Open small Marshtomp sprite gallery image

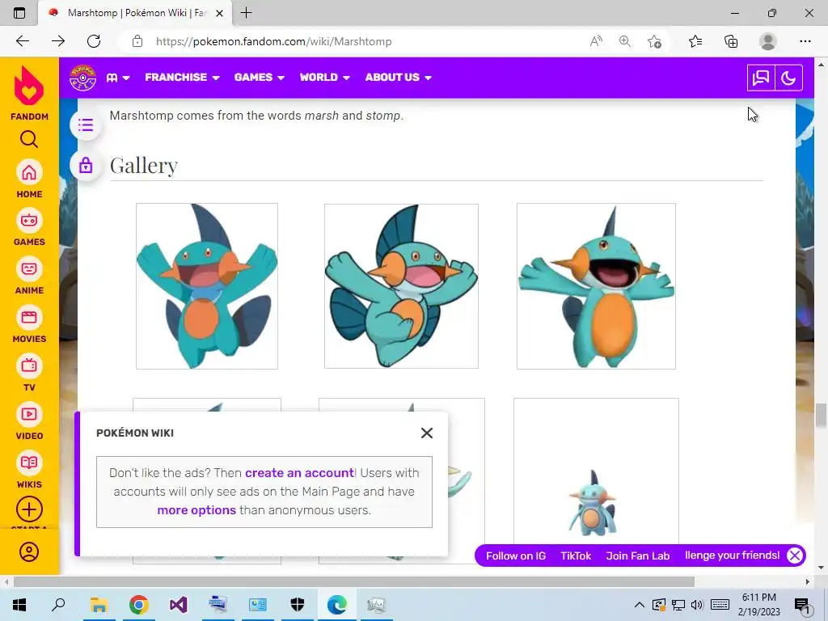tap(596, 472)
